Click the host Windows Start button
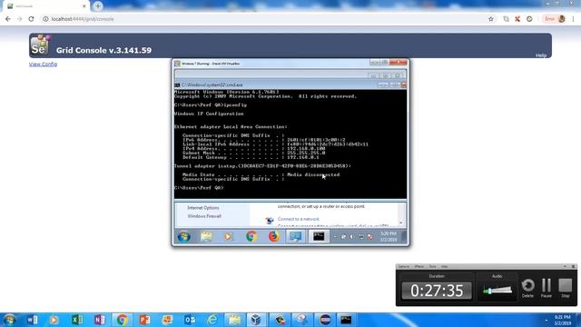Screen dimensions: 581x327 pos(10,320)
